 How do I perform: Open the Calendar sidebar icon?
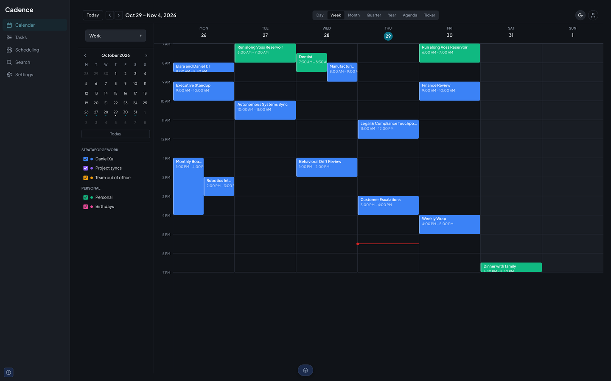point(9,25)
